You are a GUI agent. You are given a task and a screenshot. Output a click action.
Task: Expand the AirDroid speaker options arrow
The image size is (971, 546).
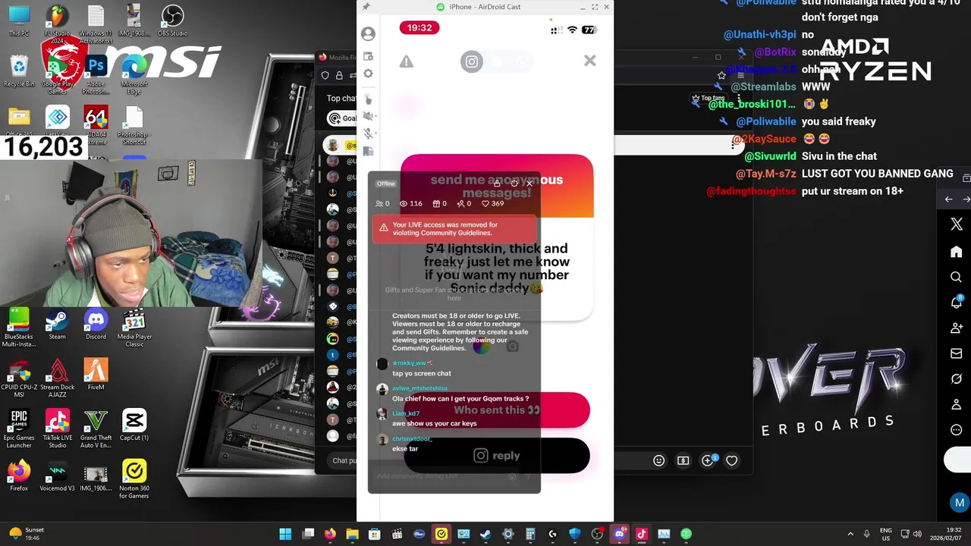click(376, 116)
